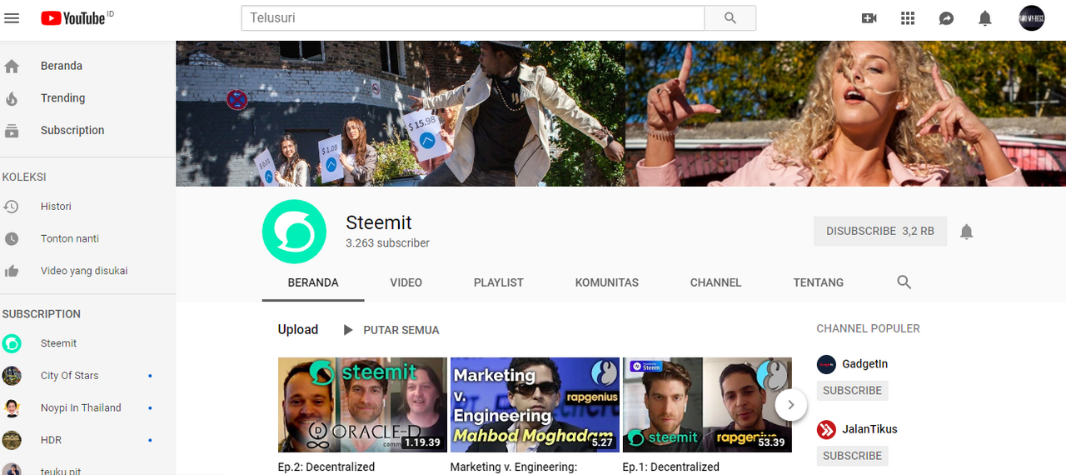This screenshot has height=475, width=1066.
Task: Open the Upload section heading
Action: click(x=298, y=330)
